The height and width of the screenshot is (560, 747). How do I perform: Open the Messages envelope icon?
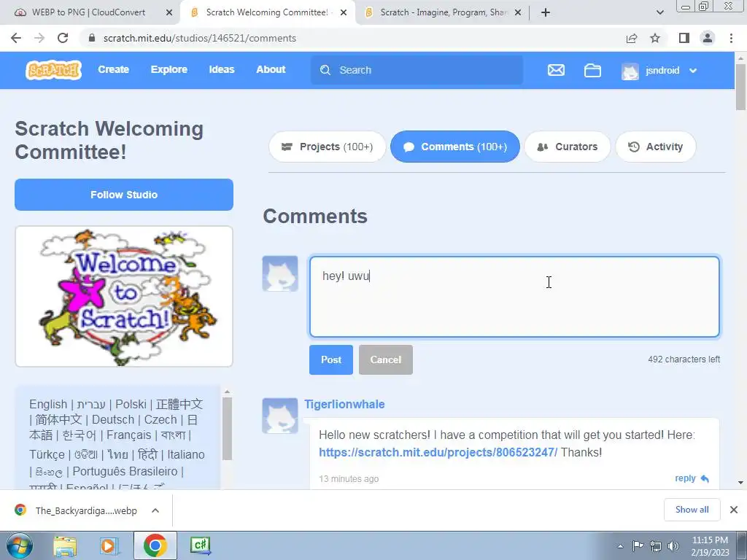(x=556, y=71)
